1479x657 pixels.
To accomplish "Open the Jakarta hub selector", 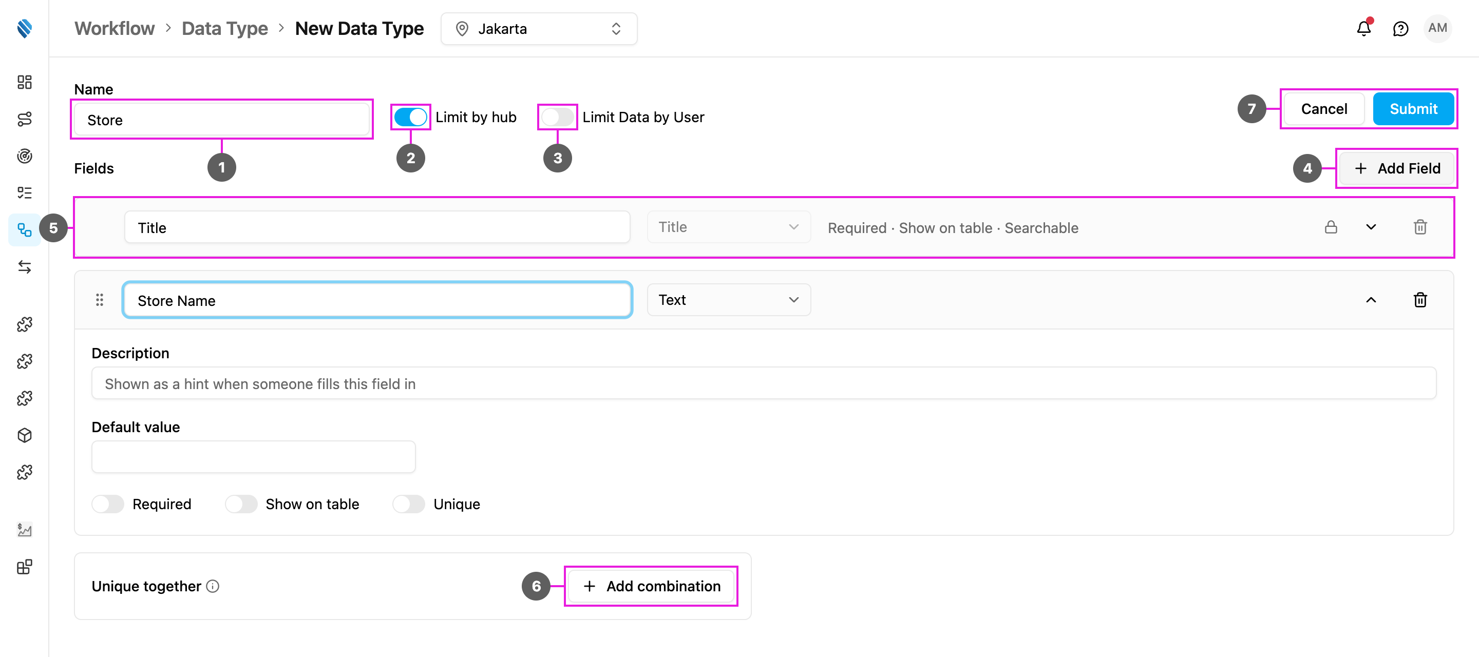I will click(x=539, y=29).
